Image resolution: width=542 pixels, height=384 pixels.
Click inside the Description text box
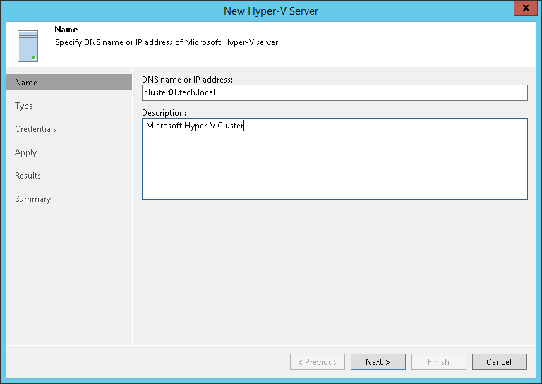[335, 159]
